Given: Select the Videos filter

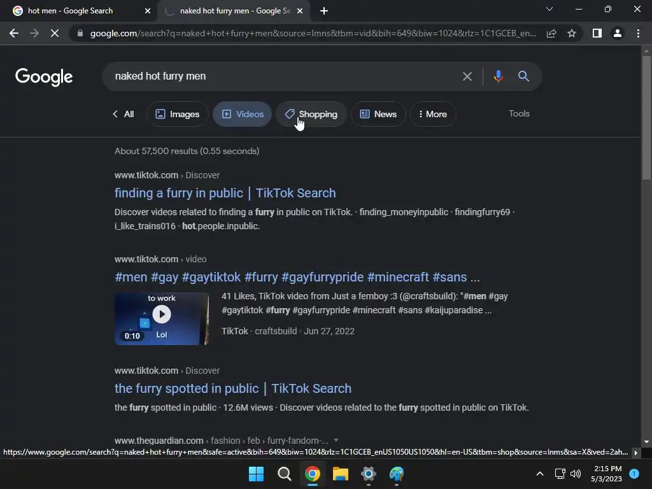Looking at the screenshot, I should [x=243, y=114].
